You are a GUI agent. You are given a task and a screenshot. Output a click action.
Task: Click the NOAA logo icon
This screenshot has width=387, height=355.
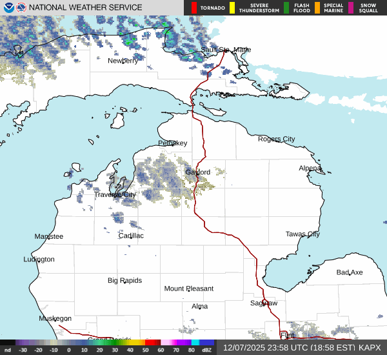(8, 8)
